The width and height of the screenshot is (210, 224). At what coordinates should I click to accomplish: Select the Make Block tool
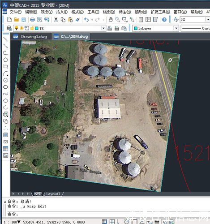[x=5, y=121]
